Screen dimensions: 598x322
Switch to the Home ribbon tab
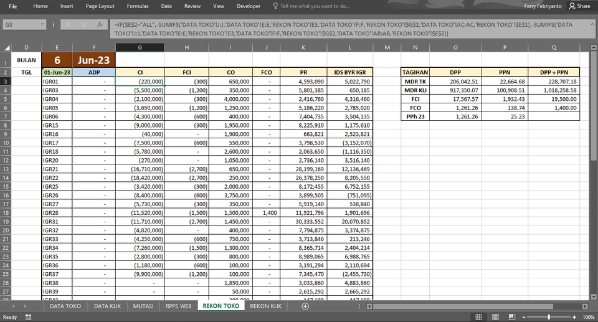click(40, 6)
